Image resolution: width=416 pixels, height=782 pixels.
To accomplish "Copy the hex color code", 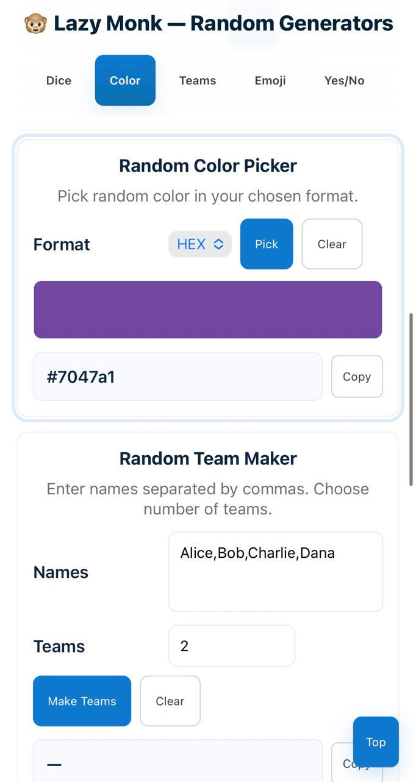I will click(x=357, y=377).
